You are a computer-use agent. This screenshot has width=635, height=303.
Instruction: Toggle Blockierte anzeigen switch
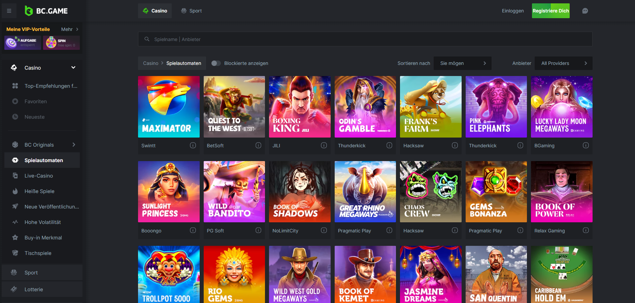(216, 63)
